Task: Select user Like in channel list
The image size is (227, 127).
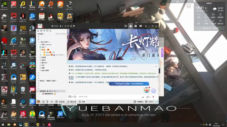Action: click(47, 52)
